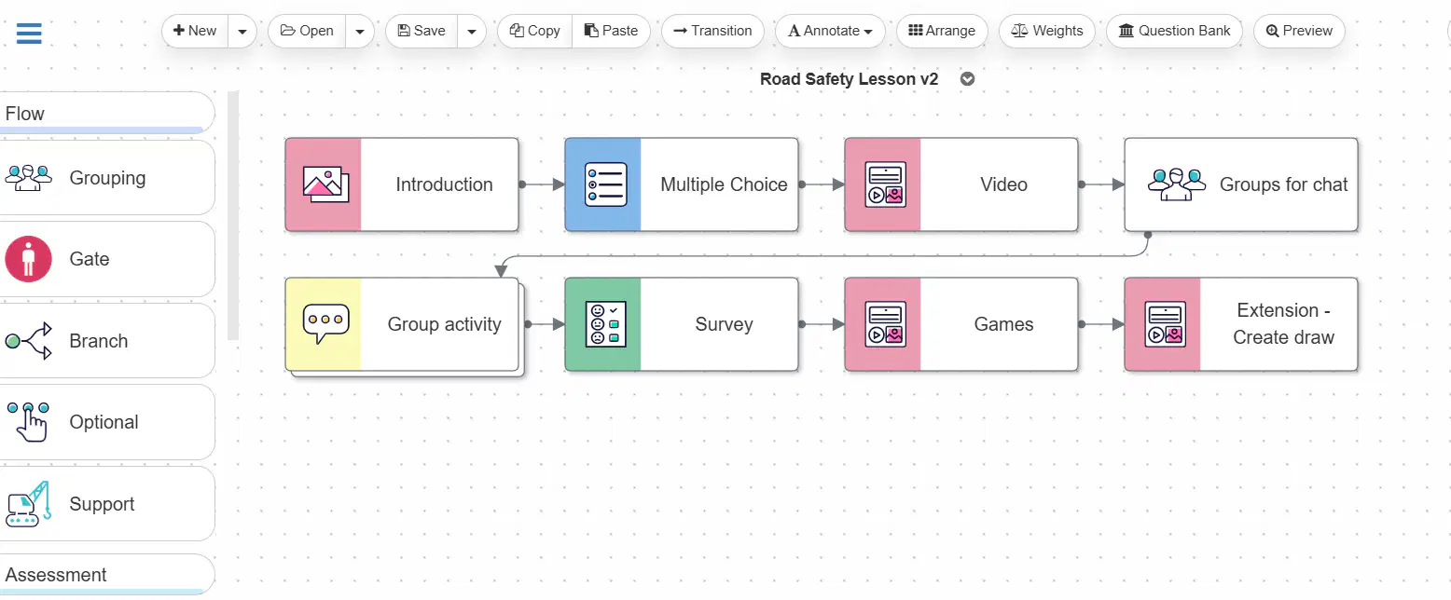The height and width of the screenshot is (600, 1451).
Task: Choose the Optional hand icon
Action: pyautogui.click(x=28, y=422)
